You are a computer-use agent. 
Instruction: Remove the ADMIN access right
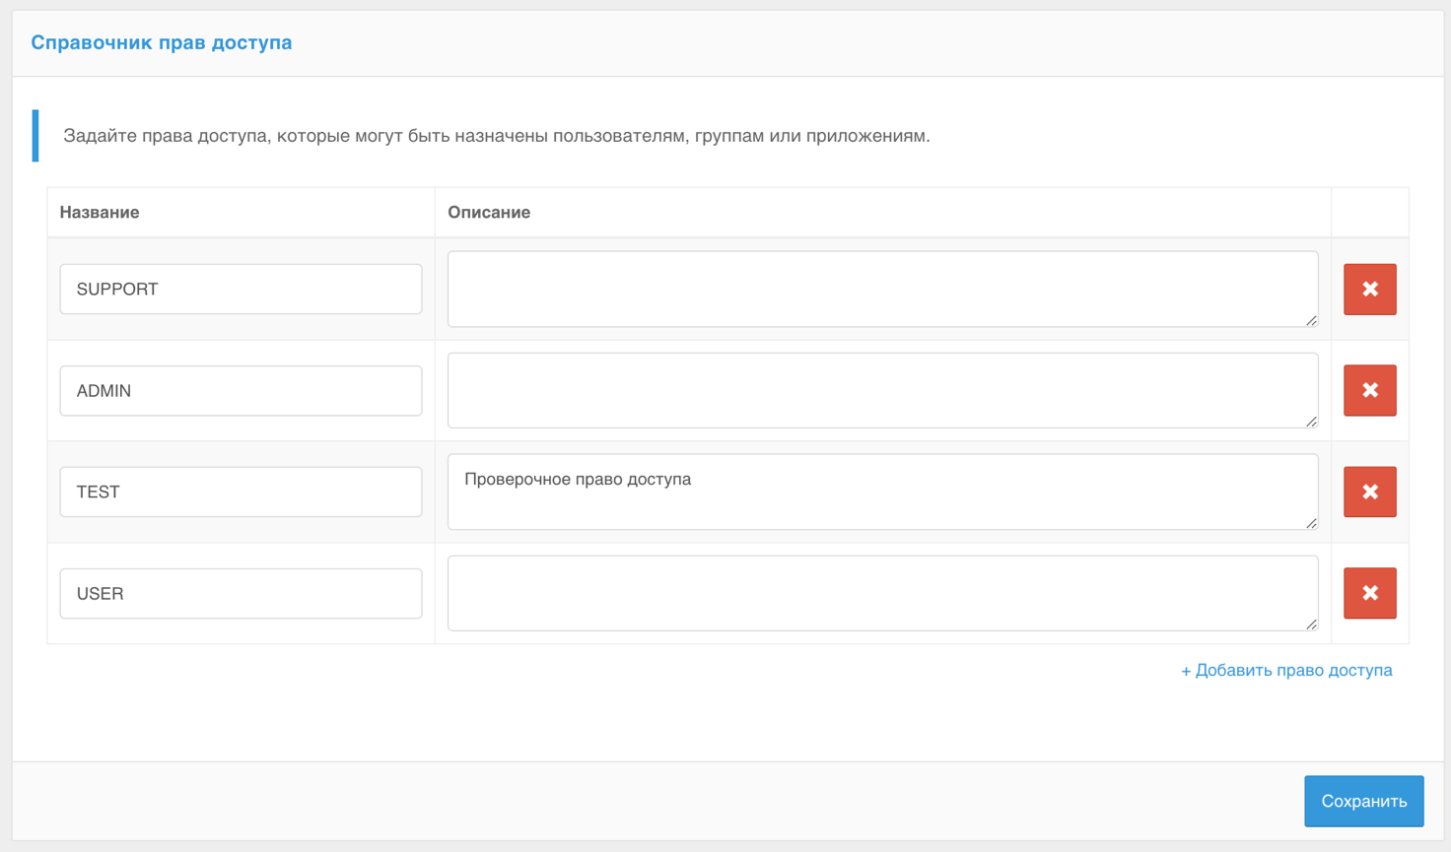[x=1369, y=391]
